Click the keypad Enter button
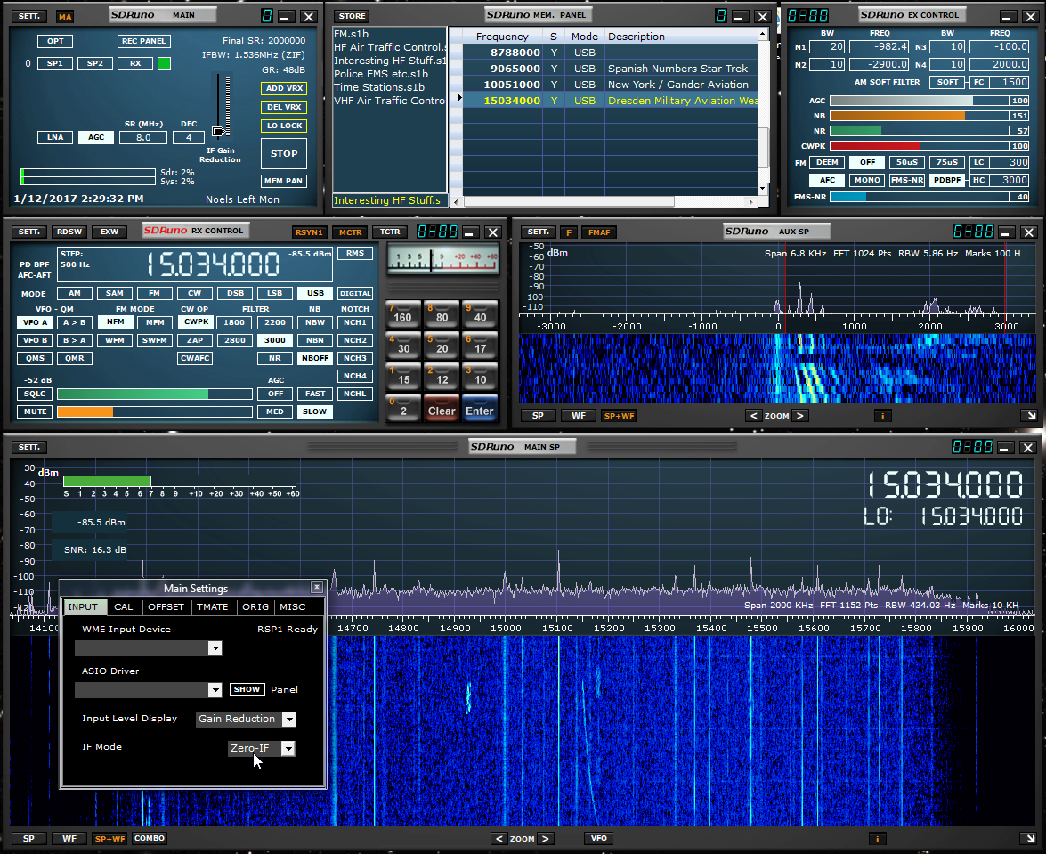 [x=480, y=408]
